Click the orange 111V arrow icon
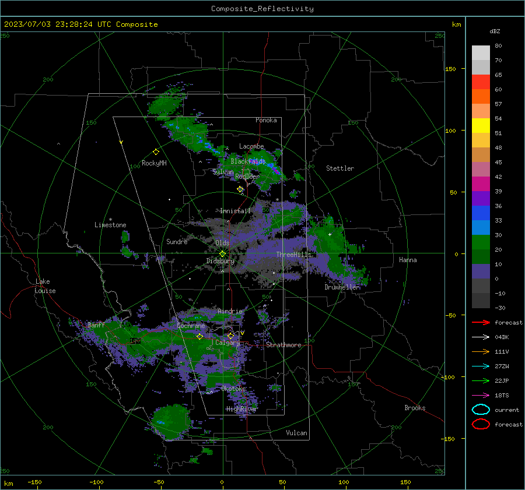 (481, 351)
